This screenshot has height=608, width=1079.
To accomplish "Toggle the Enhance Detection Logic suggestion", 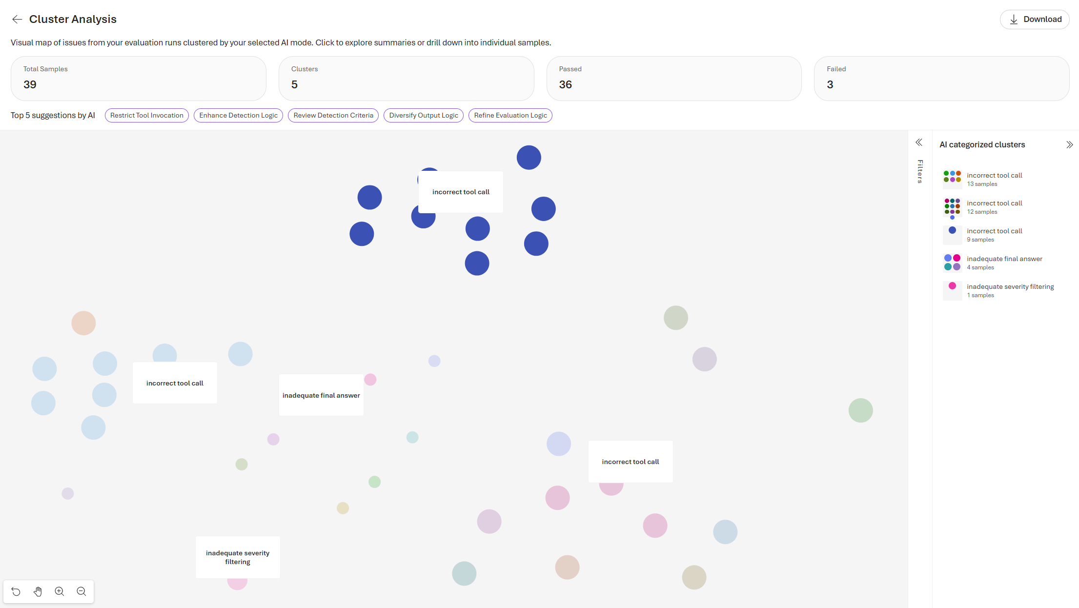I will click(x=238, y=115).
